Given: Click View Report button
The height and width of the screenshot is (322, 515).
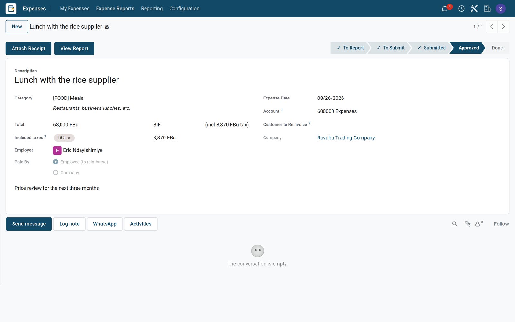Looking at the screenshot, I should point(74,48).
